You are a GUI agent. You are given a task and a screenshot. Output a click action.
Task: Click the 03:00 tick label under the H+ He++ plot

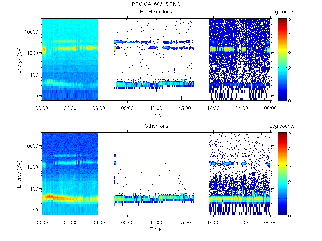coord(70,108)
